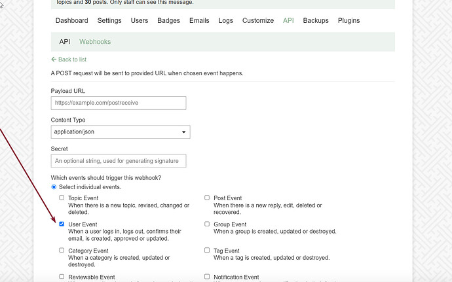Open the Settings admin tab
The image size is (452, 282).
[109, 21]
